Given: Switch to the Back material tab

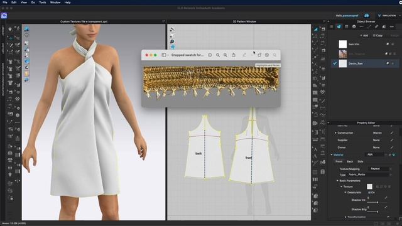Looking at the screenshot, I should pyautogui.click(x=350, y=161).
